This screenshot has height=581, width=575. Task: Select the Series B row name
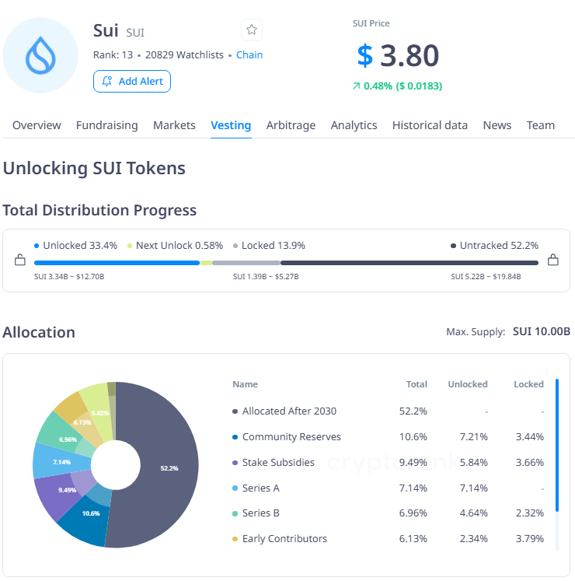260,513
